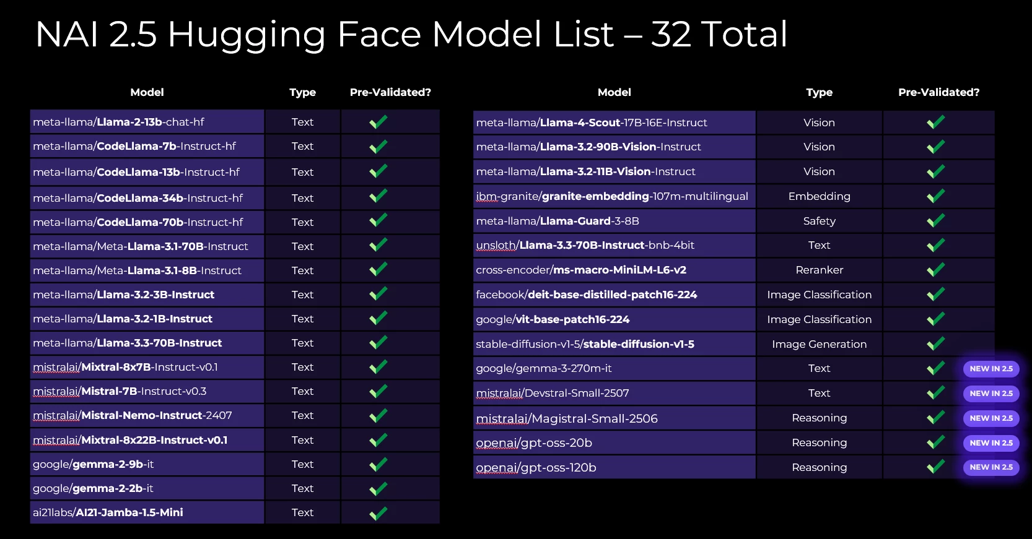This screenshot has width=1032, height=539.
Task: Select the mistralai/Mistral-7B-Instruct-v0.3 model name
Action: point(120,391)
